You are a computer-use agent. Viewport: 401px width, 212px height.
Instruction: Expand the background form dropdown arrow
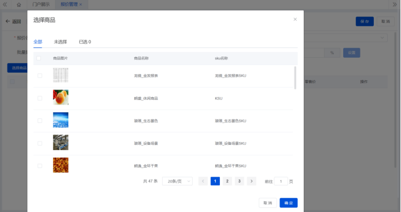coord(382,38)
